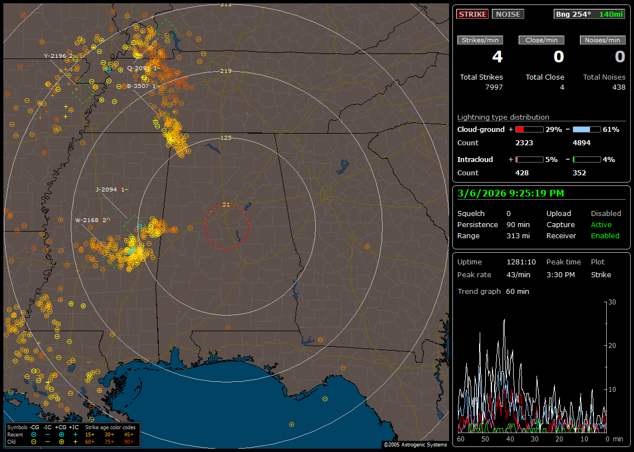Toggle the NOISE display mode
The width and height of the screenshot is (634, 452).
pos(508,14)
